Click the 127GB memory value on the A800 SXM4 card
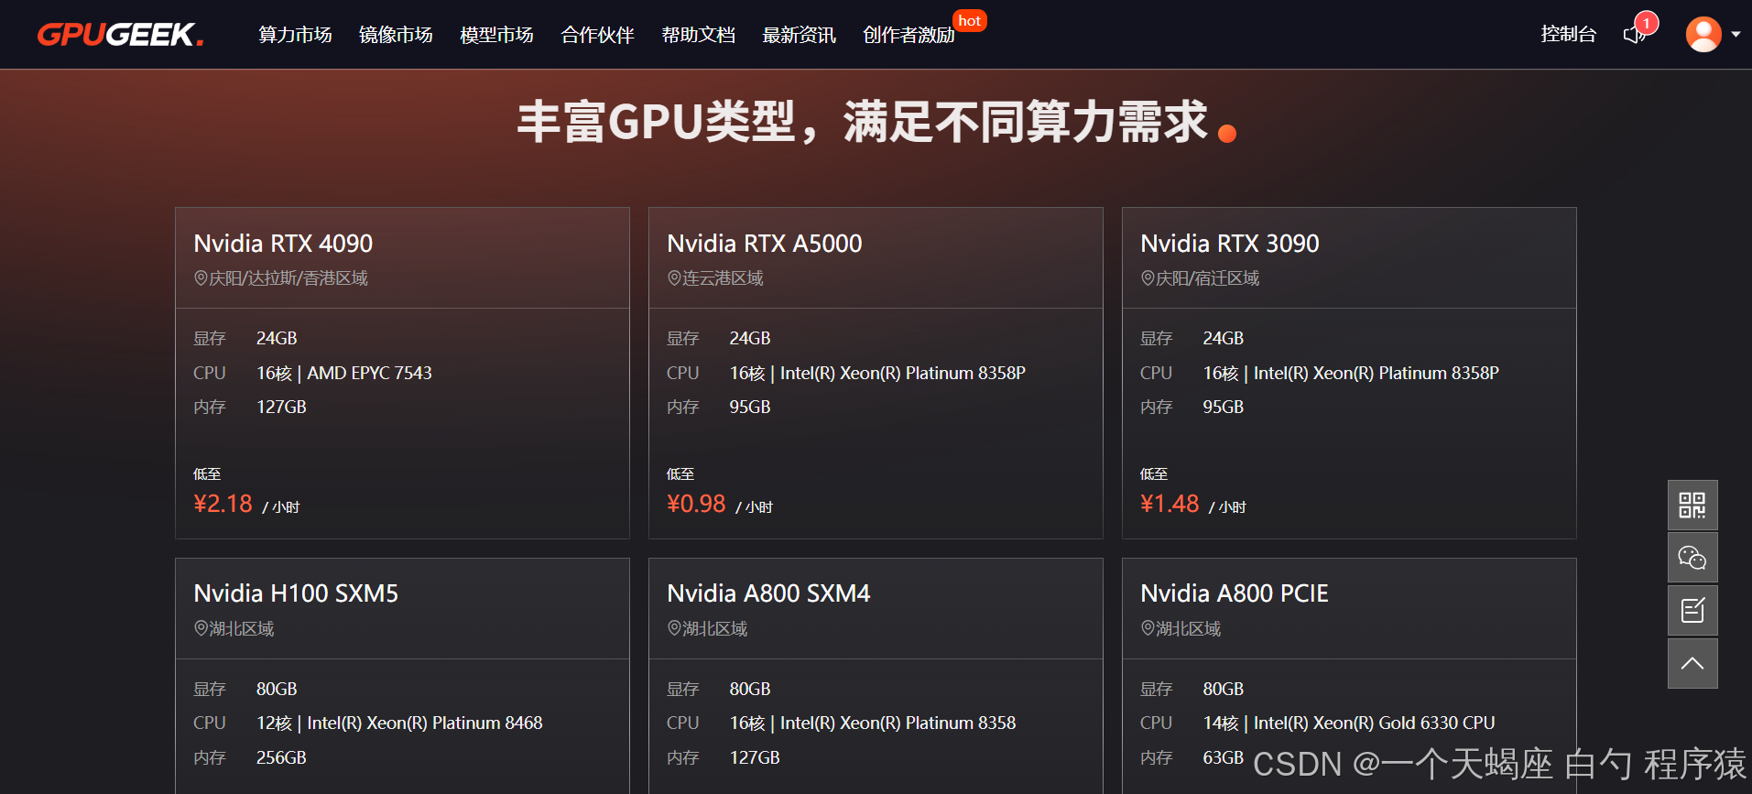Image resolution: width=1752 pixels, height=794 pixels. click(x=755, y=757)
